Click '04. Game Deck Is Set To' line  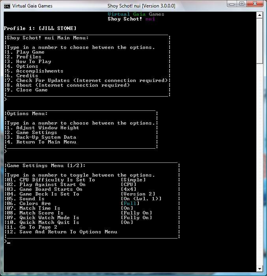pyautogui.click(x=43, y=194)
